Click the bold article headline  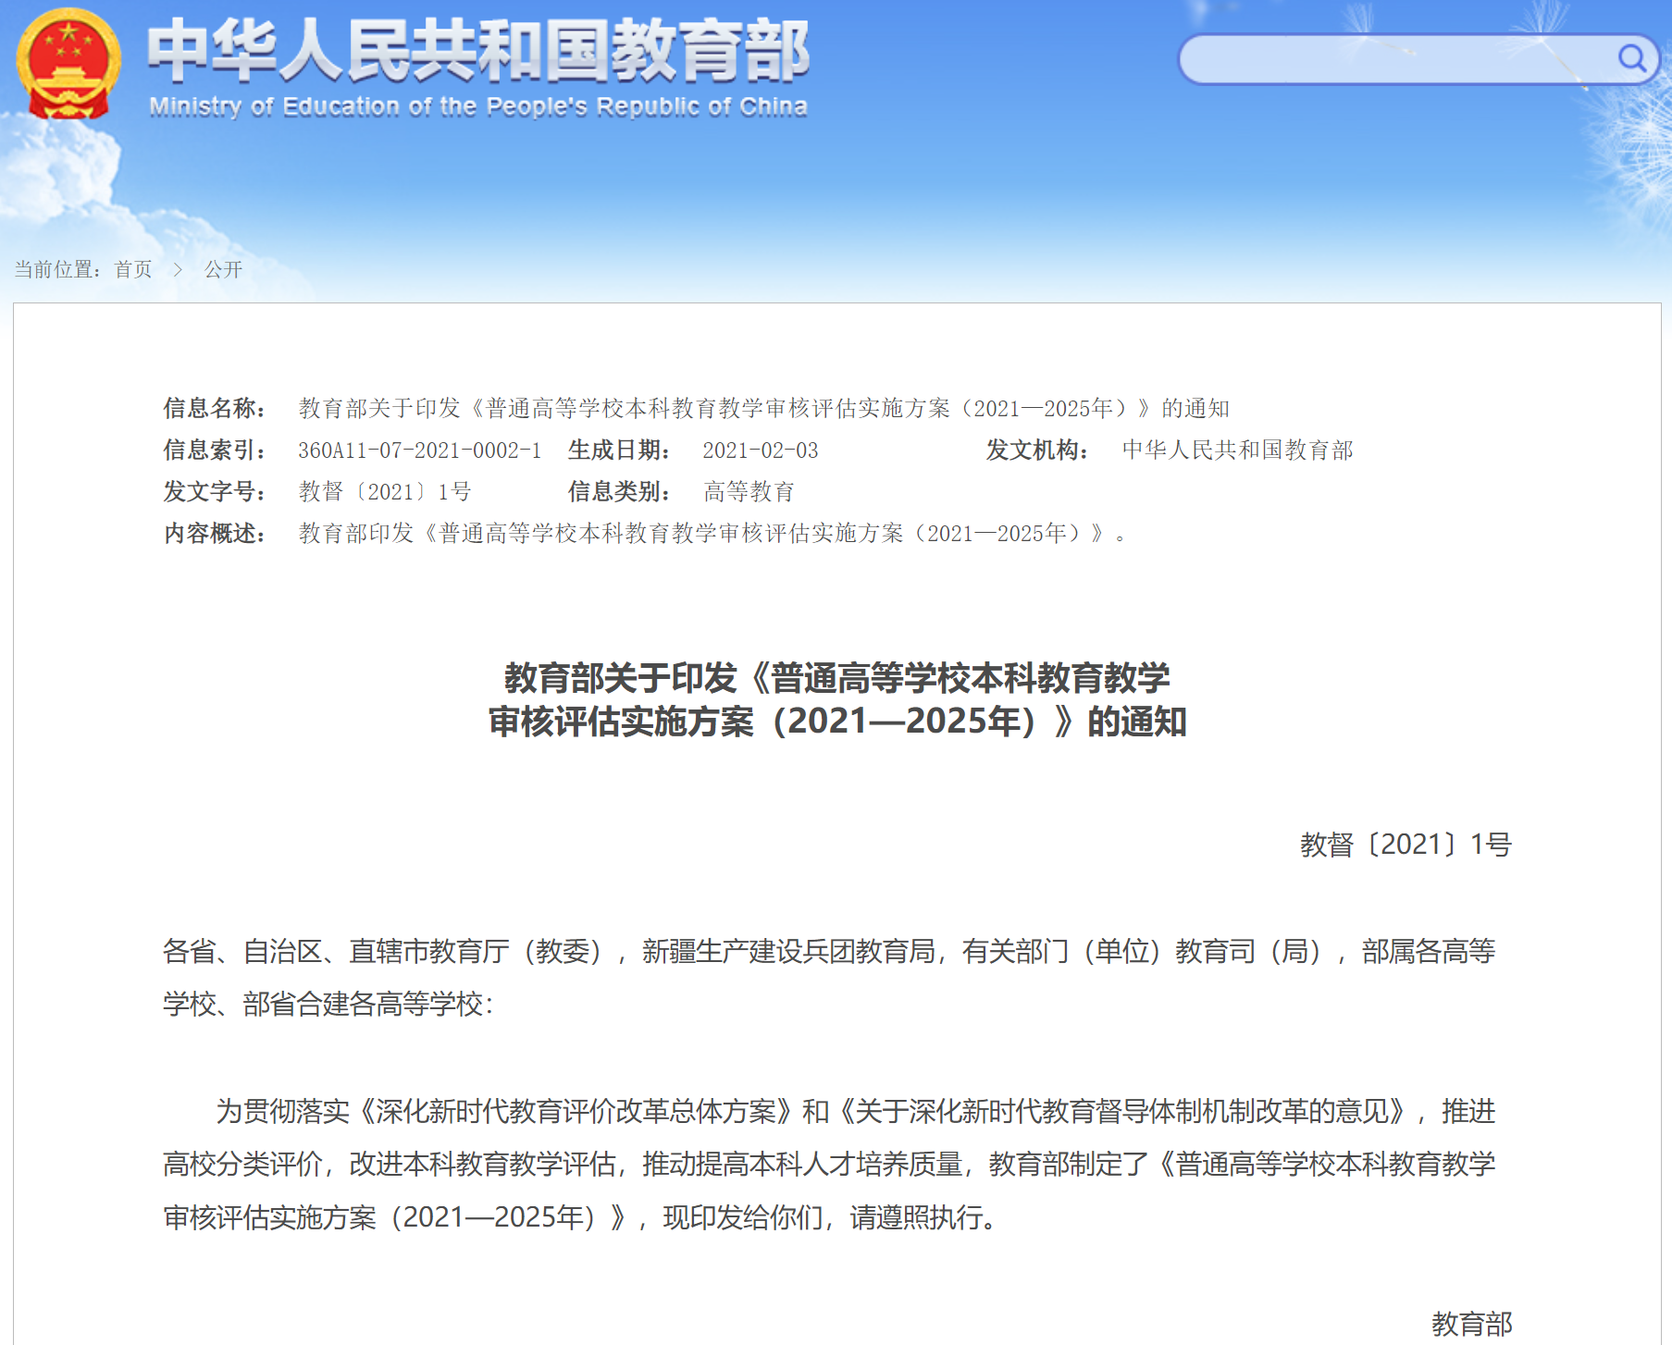click(x=836, y=699)
